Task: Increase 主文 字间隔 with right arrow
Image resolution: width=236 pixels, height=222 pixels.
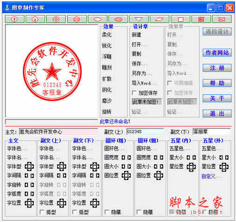Action: click(32, 176)
